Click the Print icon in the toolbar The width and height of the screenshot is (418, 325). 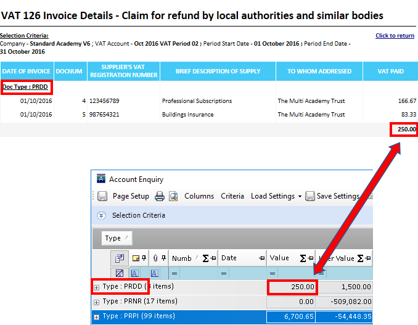tap(159, 196)
